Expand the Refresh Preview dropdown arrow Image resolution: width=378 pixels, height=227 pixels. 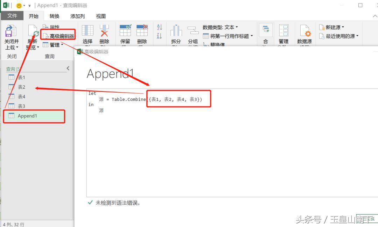pyautogui.click(x=38, y=47)
